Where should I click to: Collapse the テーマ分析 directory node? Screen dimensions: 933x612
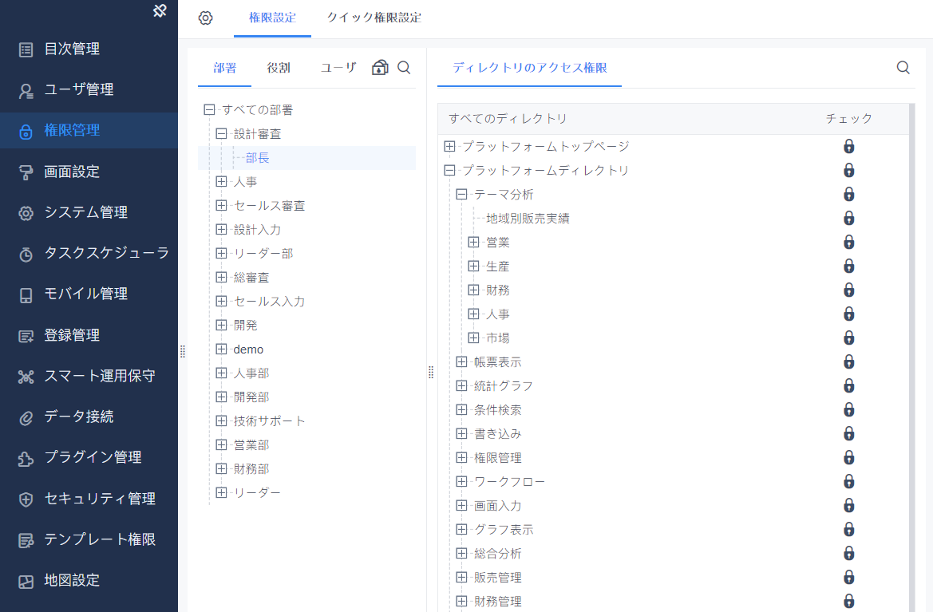[461, 195]
